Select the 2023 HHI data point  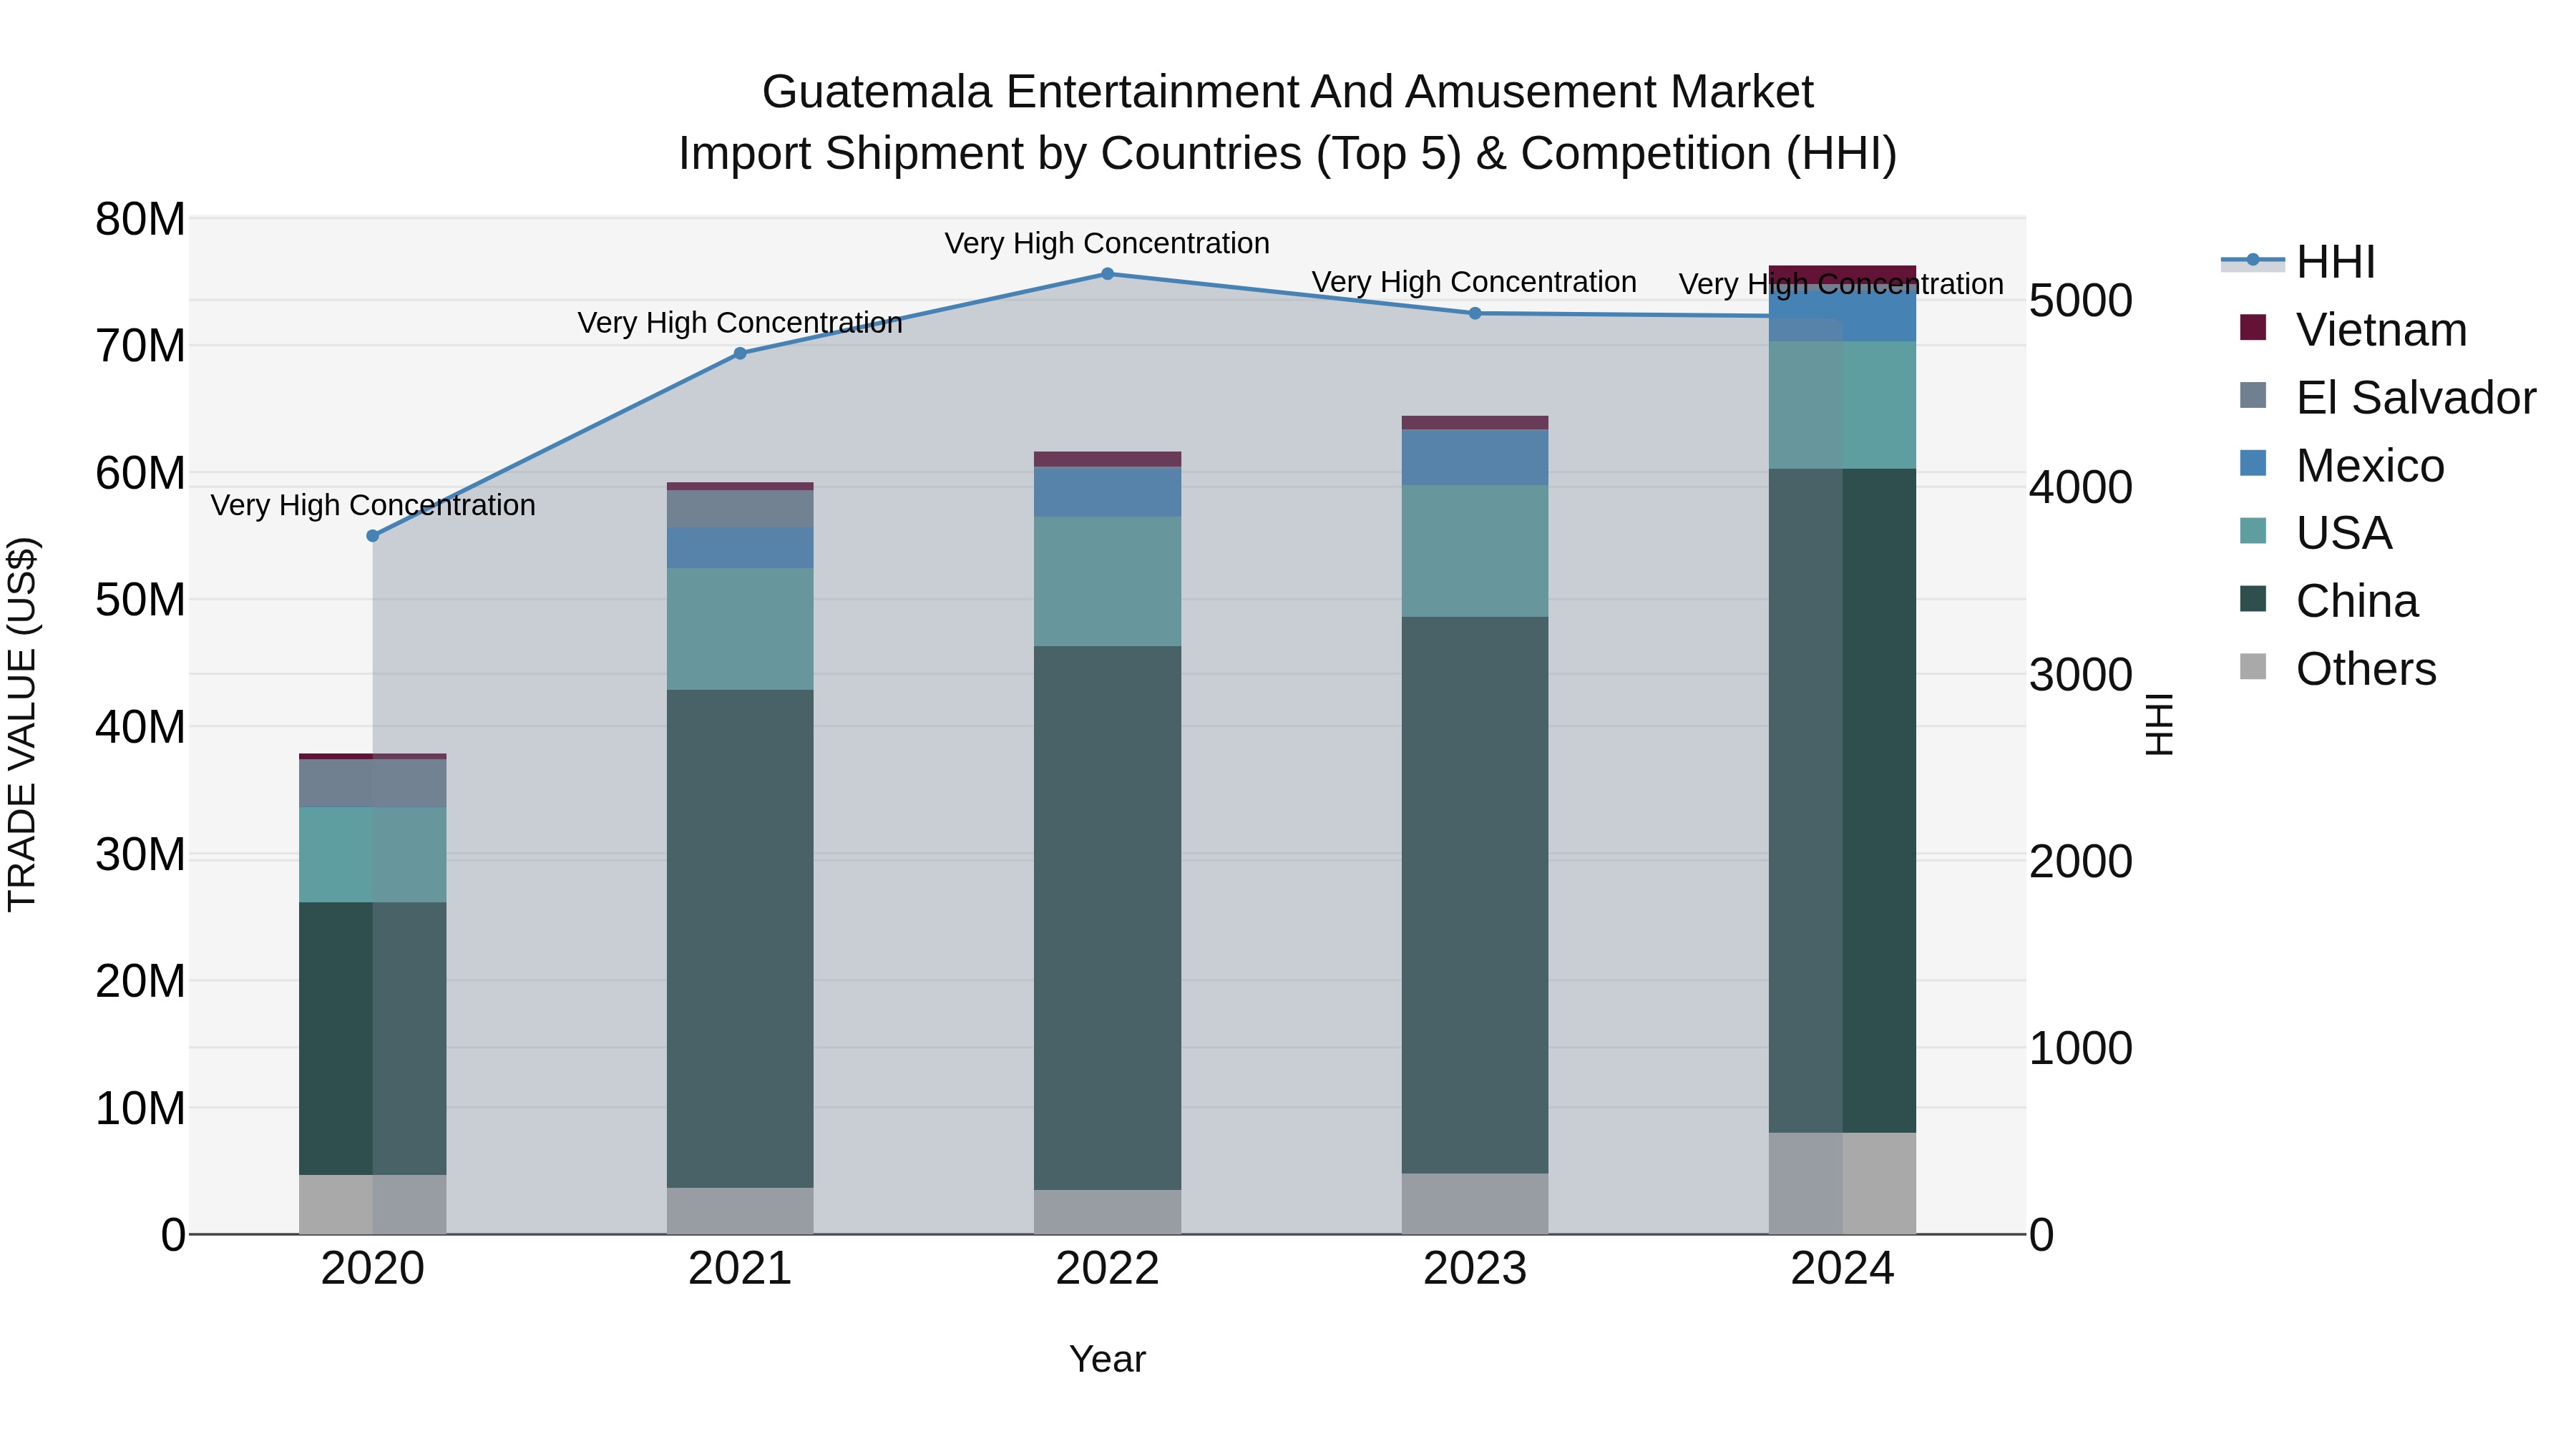[1475, 313]
